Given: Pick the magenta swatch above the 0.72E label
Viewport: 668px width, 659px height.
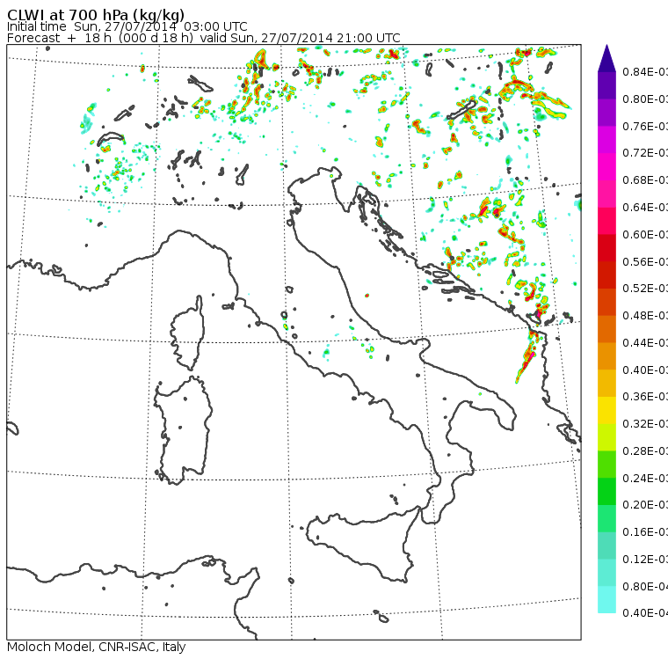Looking at the screenshot, I should click(606, 140).
